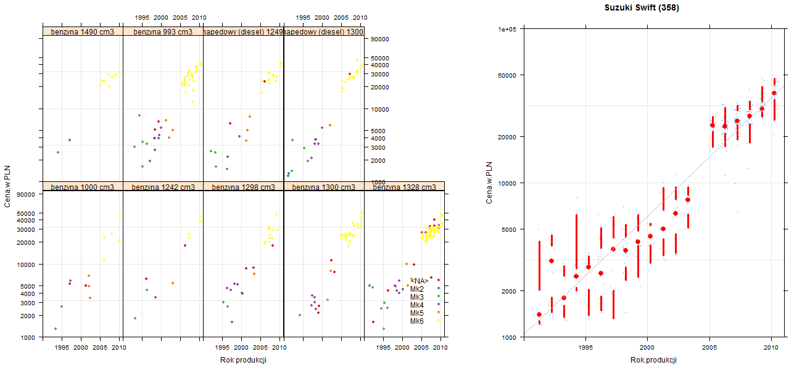802x370 pixels.
Task: Select the 'Mk6' legend label
Action: coord(417,321)
